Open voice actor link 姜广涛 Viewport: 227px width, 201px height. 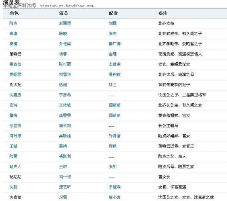coord(115,44)
